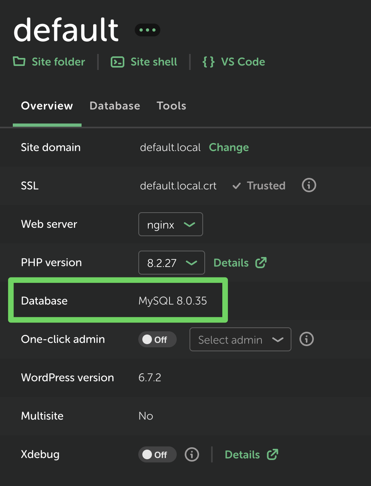Click the SSL info icon
371x486 pixels.
click(309, 185)
